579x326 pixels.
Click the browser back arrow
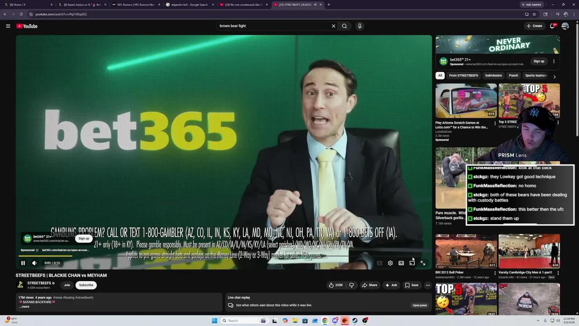[5, 14]
